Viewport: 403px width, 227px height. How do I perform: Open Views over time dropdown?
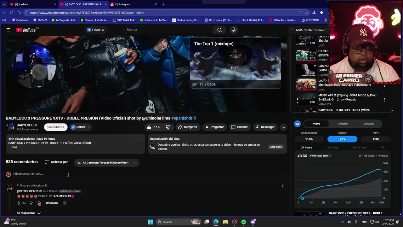point(320,156)
